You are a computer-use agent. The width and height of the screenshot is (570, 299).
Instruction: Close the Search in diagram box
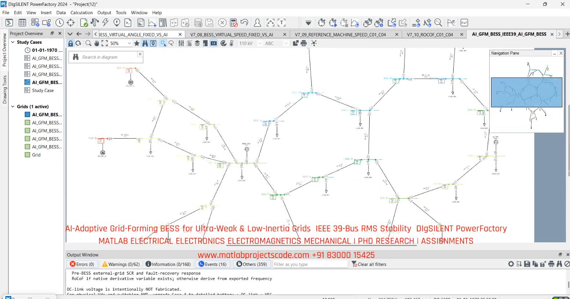pos(140,54)
